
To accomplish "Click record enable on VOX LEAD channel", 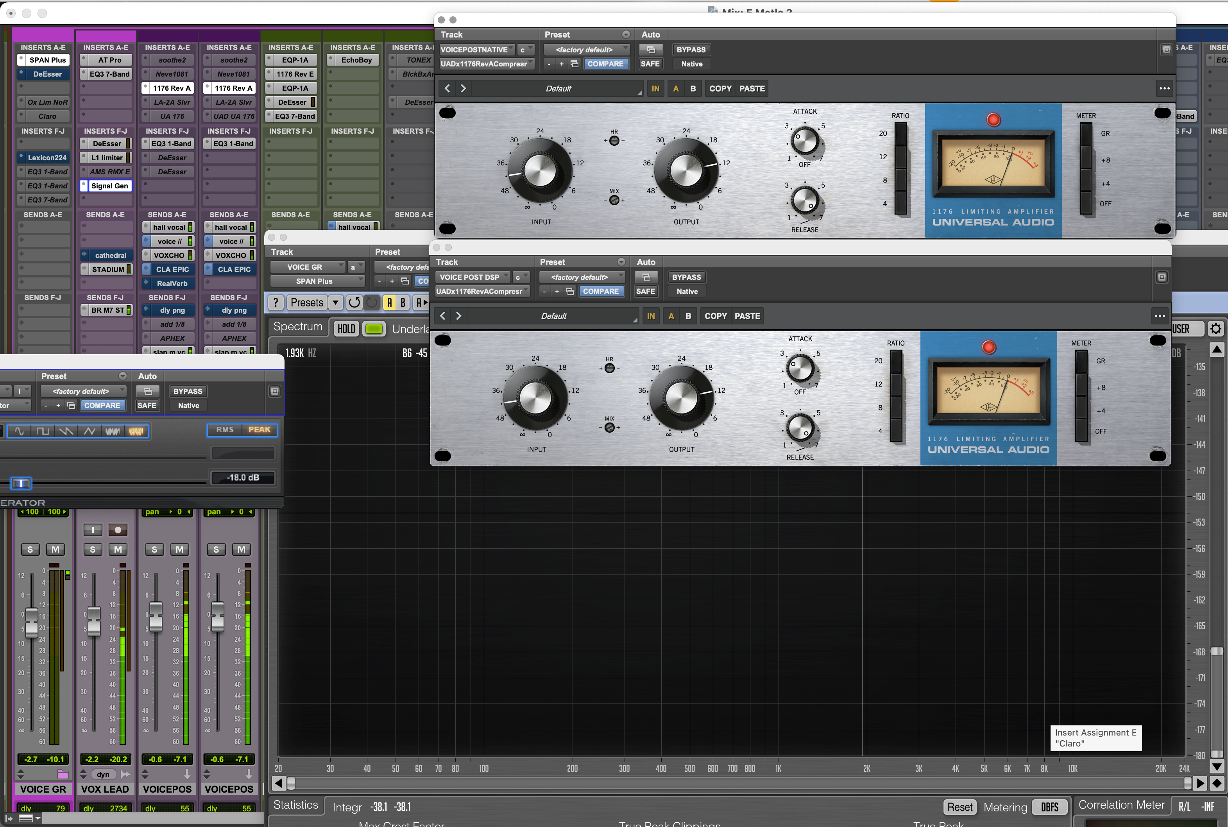I will point(118,530).
